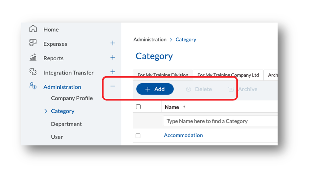This screenshot has width=317, height=173.
Task: Click the Administration user-gear icon
Action: [x=33, y=86]
